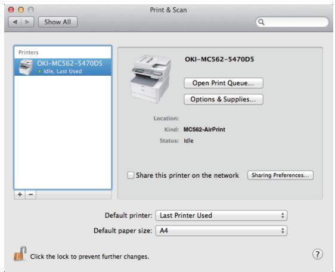Click 'Click the lock to prevent further changes' text

[x=89, y=256]
